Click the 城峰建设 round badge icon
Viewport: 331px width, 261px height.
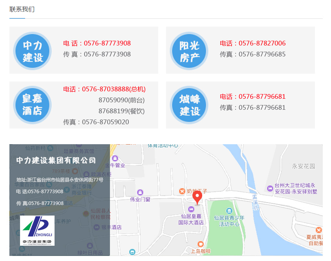(x=189, y=105)
